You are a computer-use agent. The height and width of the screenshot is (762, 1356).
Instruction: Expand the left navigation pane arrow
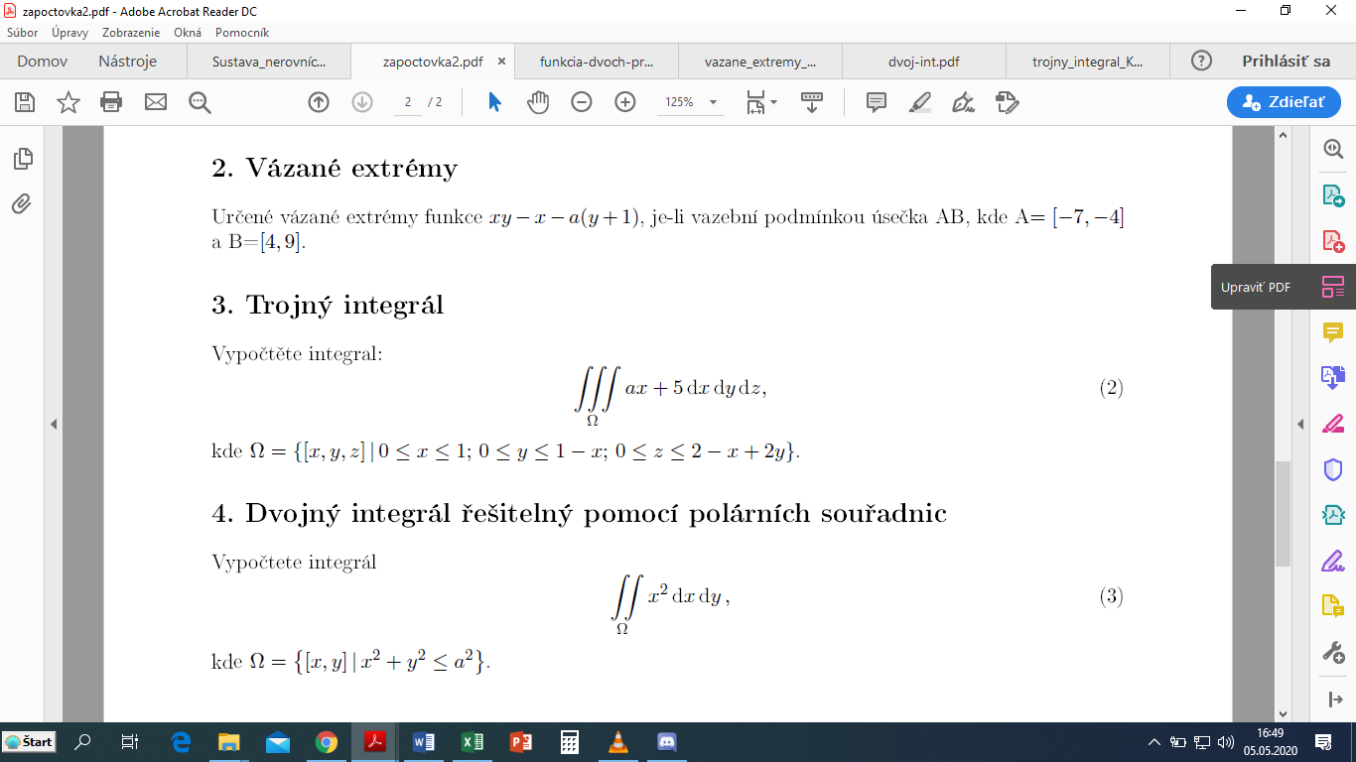(54, 424)
